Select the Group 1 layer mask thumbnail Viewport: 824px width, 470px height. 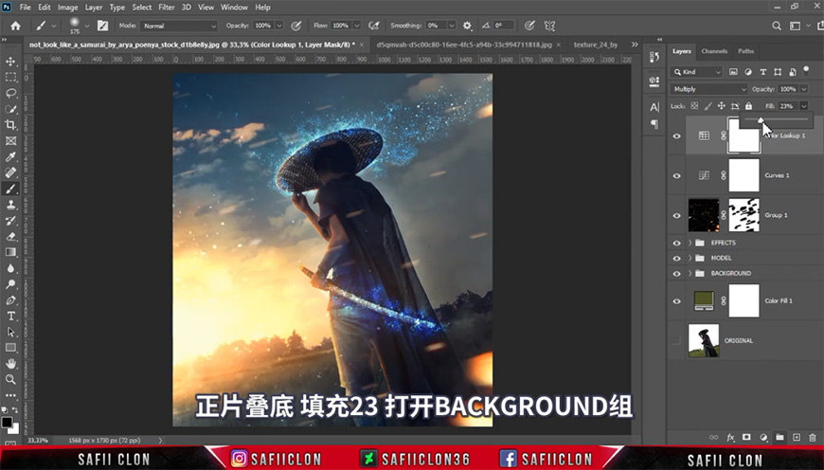743,215
